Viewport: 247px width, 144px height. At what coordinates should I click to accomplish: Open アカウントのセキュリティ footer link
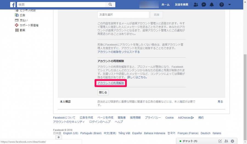tap(69, 122)
